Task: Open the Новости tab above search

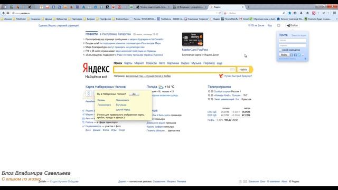Action: [x=152, y=63]
